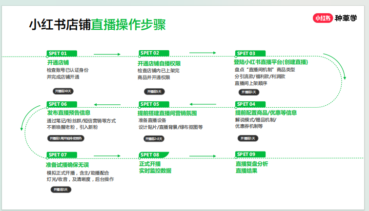Click the line 盘点"直播间机制"商品类型

click(265, 70)
